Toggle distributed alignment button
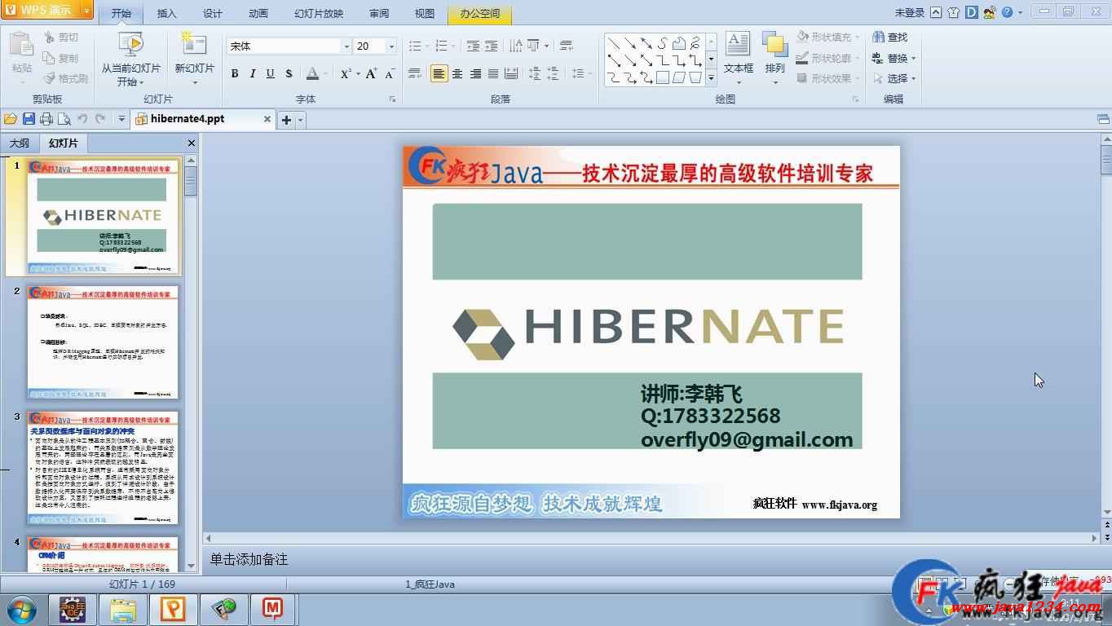This screenshot has width=1112, height=626. point(511,73)
